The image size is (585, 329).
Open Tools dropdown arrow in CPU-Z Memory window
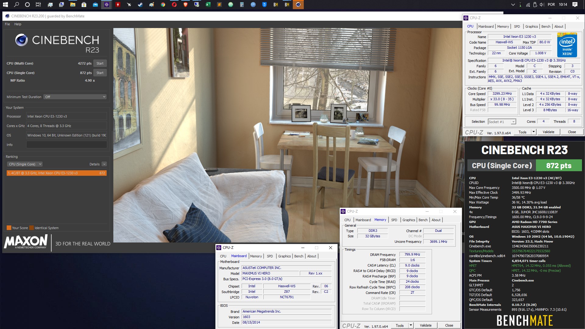pos(411,325)
